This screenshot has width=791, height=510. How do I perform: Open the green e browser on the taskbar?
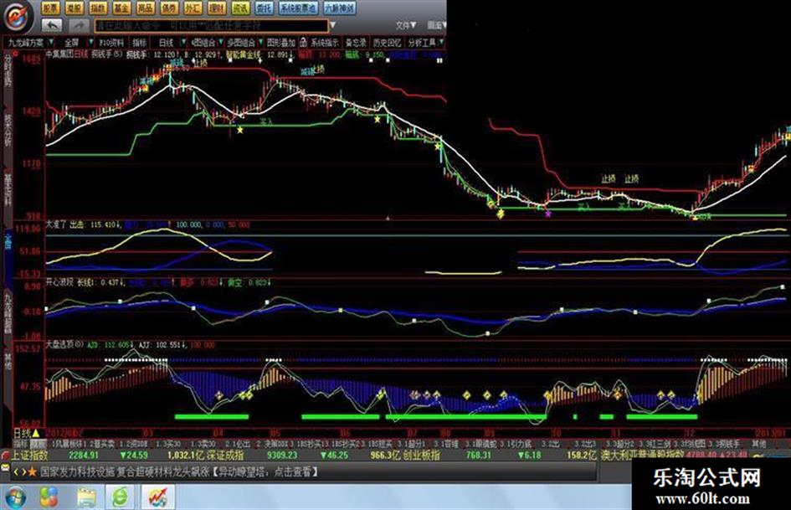point(120,498)
